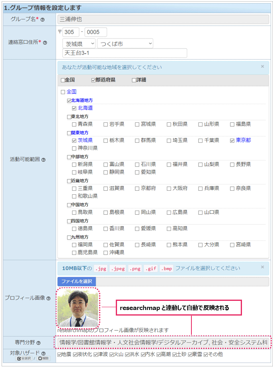This screenshot has width=273, height=368.
Task: Toggle the 津波 hazard checkbox
Action: point(96,354)
